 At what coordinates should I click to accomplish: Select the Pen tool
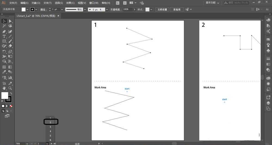[x=4, y=31]
